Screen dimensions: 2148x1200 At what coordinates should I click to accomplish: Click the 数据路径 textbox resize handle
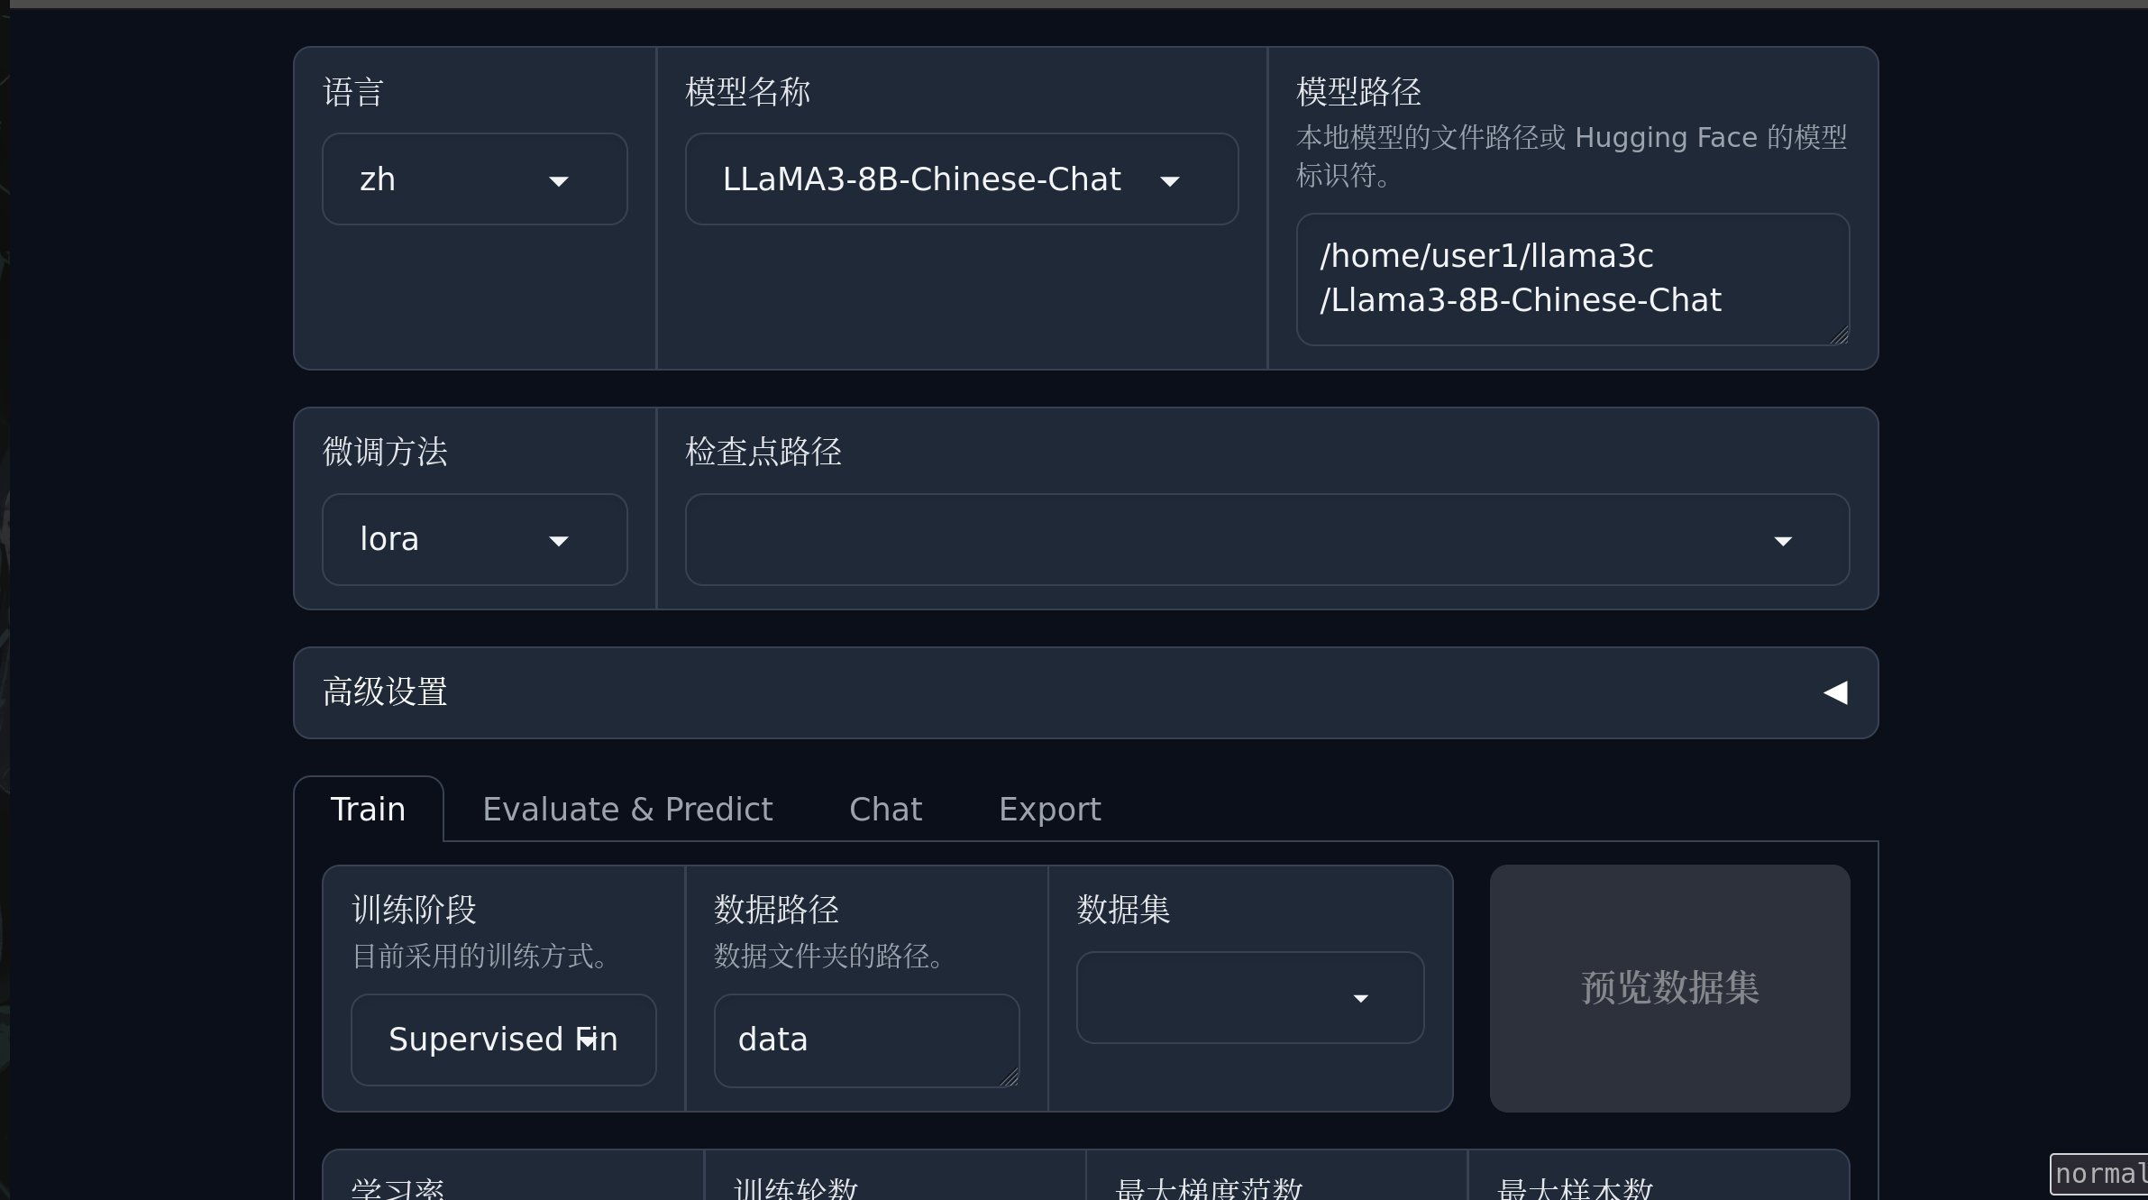pyautogui.click(x=1009, y=1076)
